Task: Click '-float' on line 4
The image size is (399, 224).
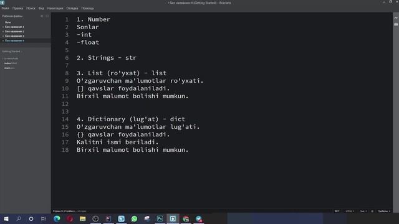Action: [x=88, y=42]
